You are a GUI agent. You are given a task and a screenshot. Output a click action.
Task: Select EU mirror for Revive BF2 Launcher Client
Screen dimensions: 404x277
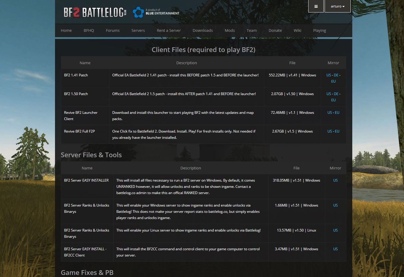click(x=337, y=113)
